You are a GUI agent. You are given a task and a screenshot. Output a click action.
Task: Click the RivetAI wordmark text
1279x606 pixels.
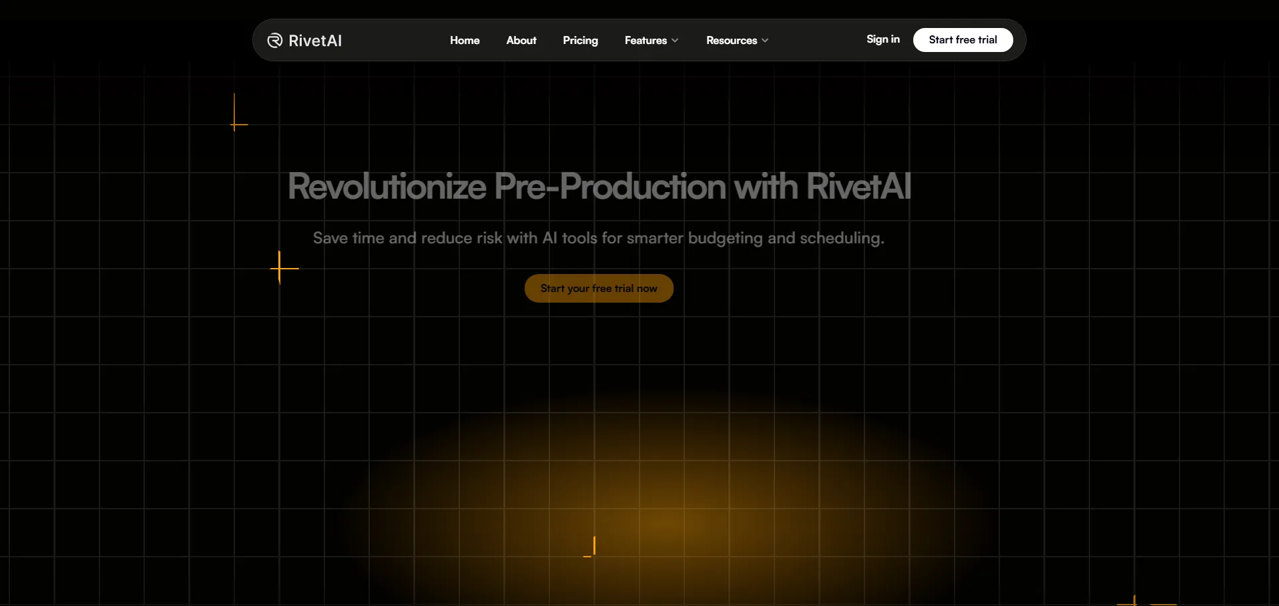click(x=315, y=41)
